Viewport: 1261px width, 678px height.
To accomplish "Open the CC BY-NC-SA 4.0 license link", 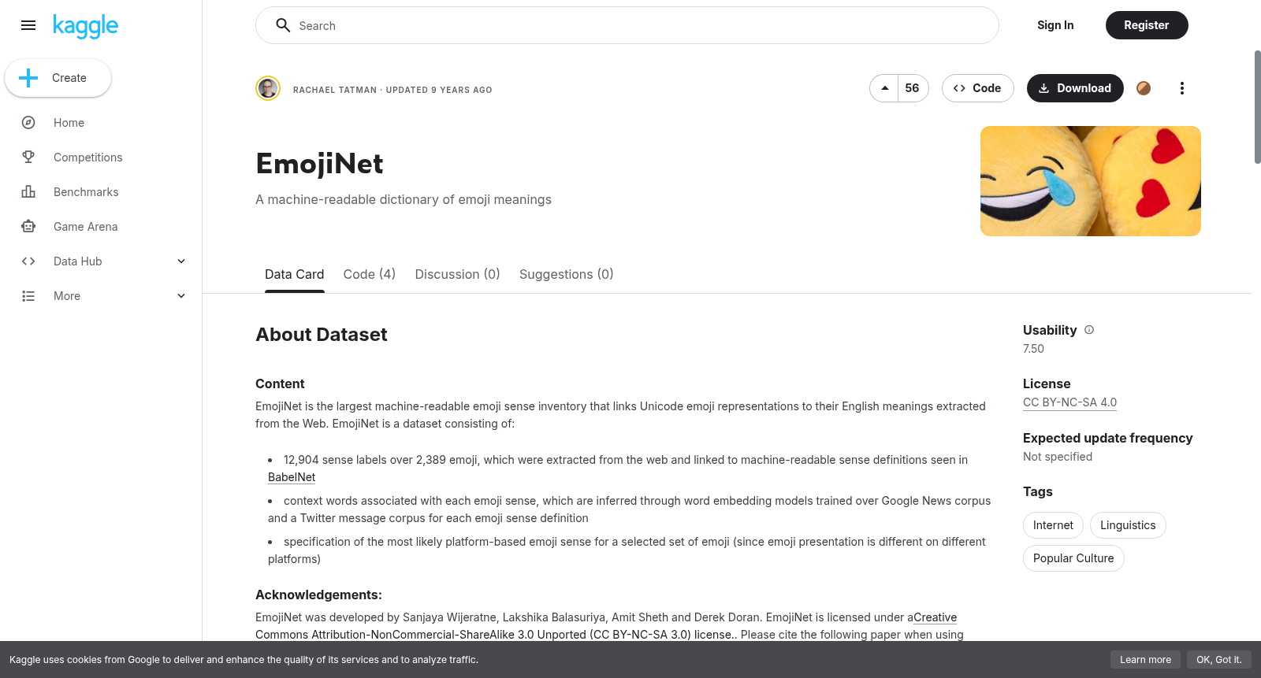I will [1069, 402].
